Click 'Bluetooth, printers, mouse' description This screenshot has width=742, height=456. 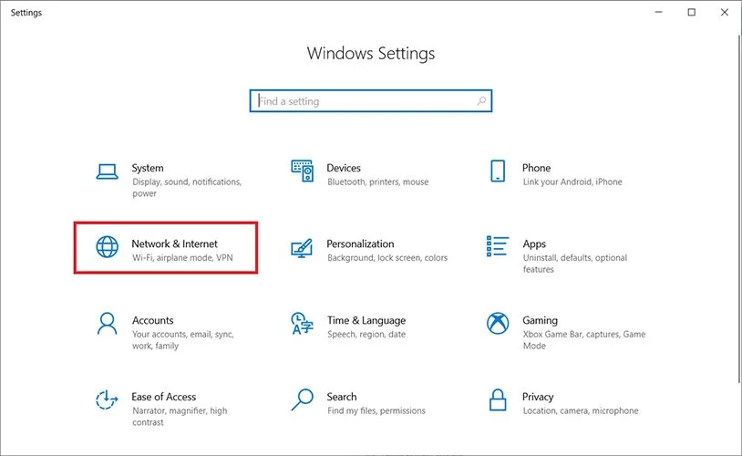pos(377,181)
